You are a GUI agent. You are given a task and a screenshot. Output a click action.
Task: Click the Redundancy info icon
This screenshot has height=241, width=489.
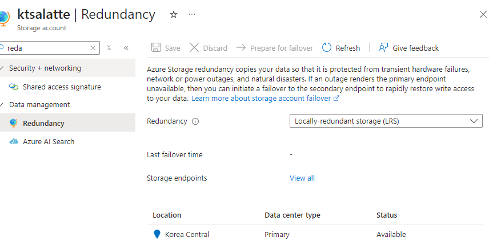click(195, 121)
